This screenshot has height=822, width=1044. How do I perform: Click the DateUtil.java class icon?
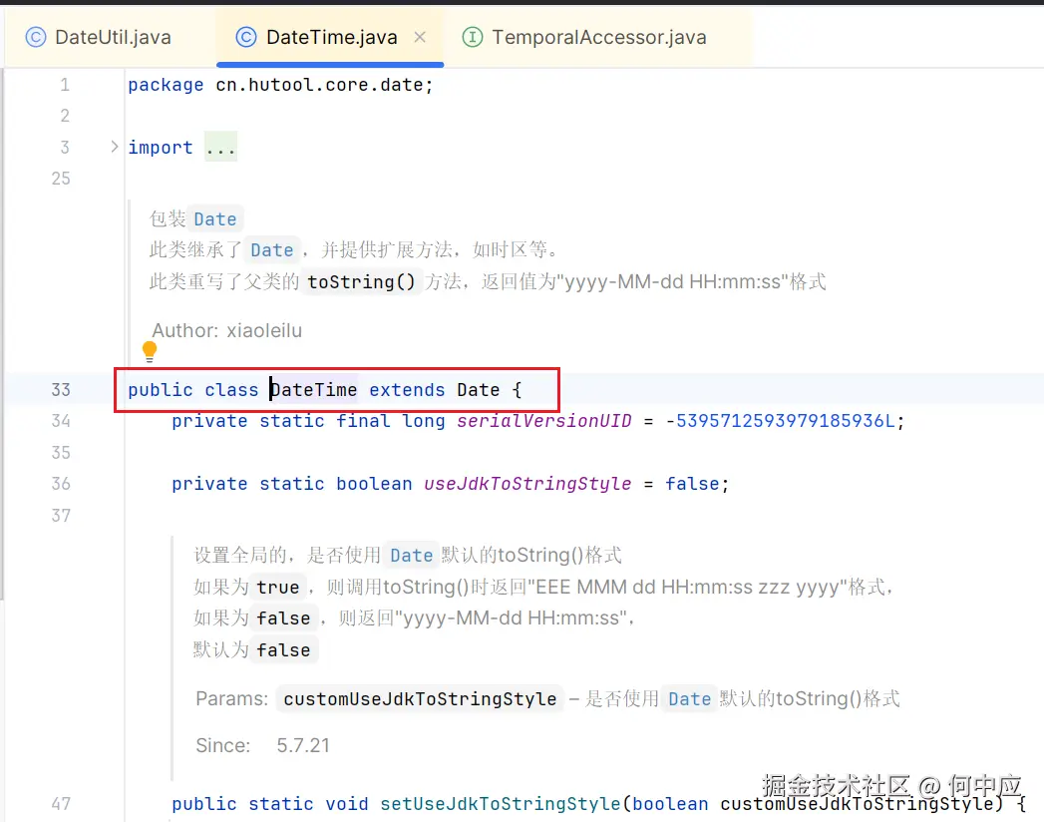[36, 37]
